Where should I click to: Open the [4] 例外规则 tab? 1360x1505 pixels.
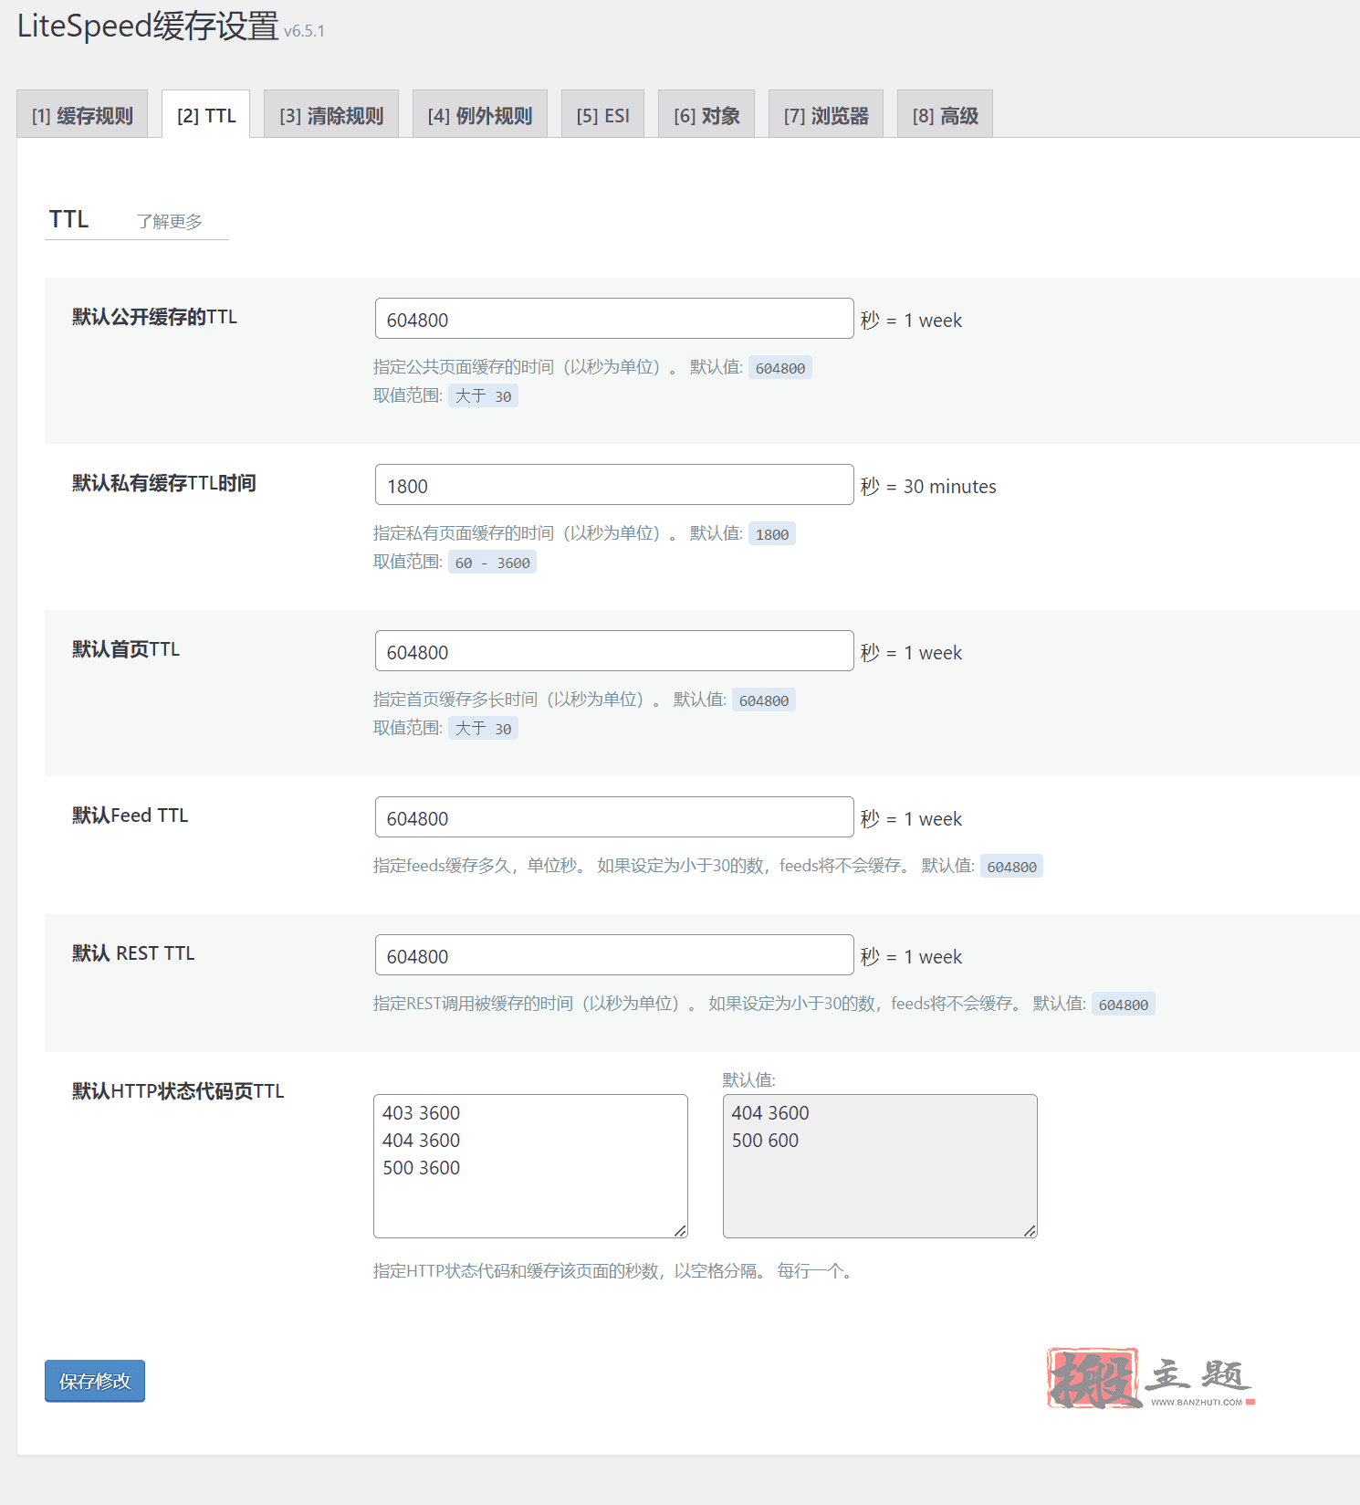click(480, 115)
